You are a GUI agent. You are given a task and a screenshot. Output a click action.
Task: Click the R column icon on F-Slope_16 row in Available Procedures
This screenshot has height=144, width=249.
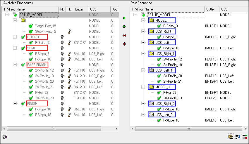tap(69, 59)
